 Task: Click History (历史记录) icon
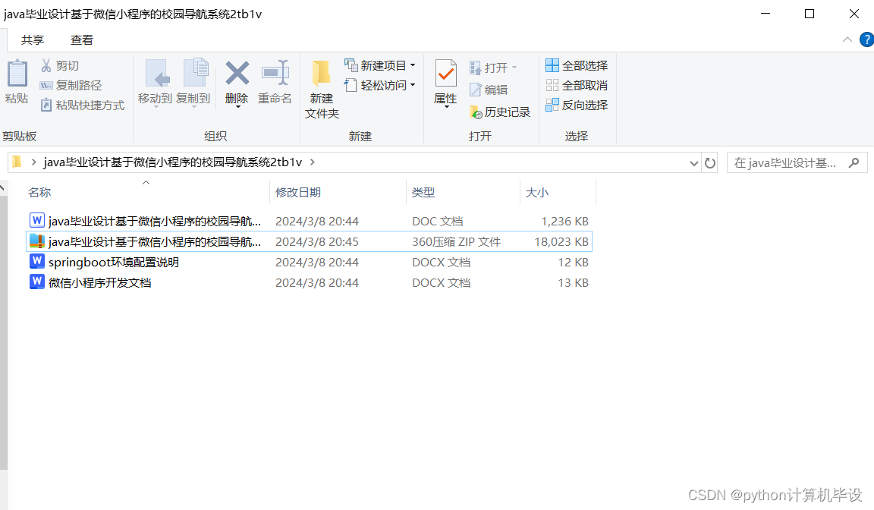tap(476, 112)
